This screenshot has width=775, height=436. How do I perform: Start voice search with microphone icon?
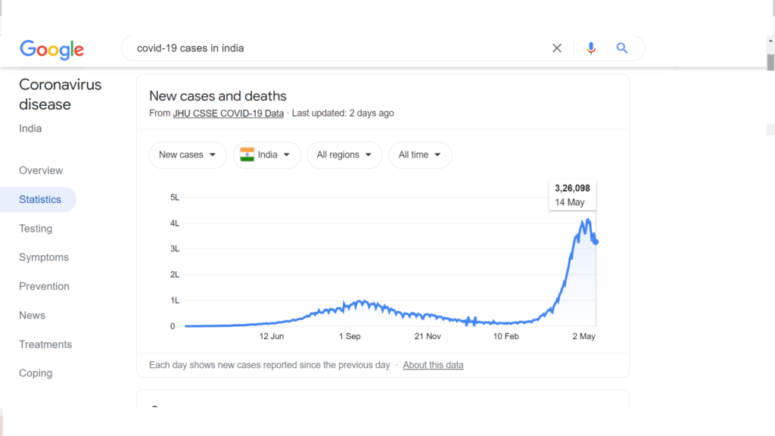[590, 48]
